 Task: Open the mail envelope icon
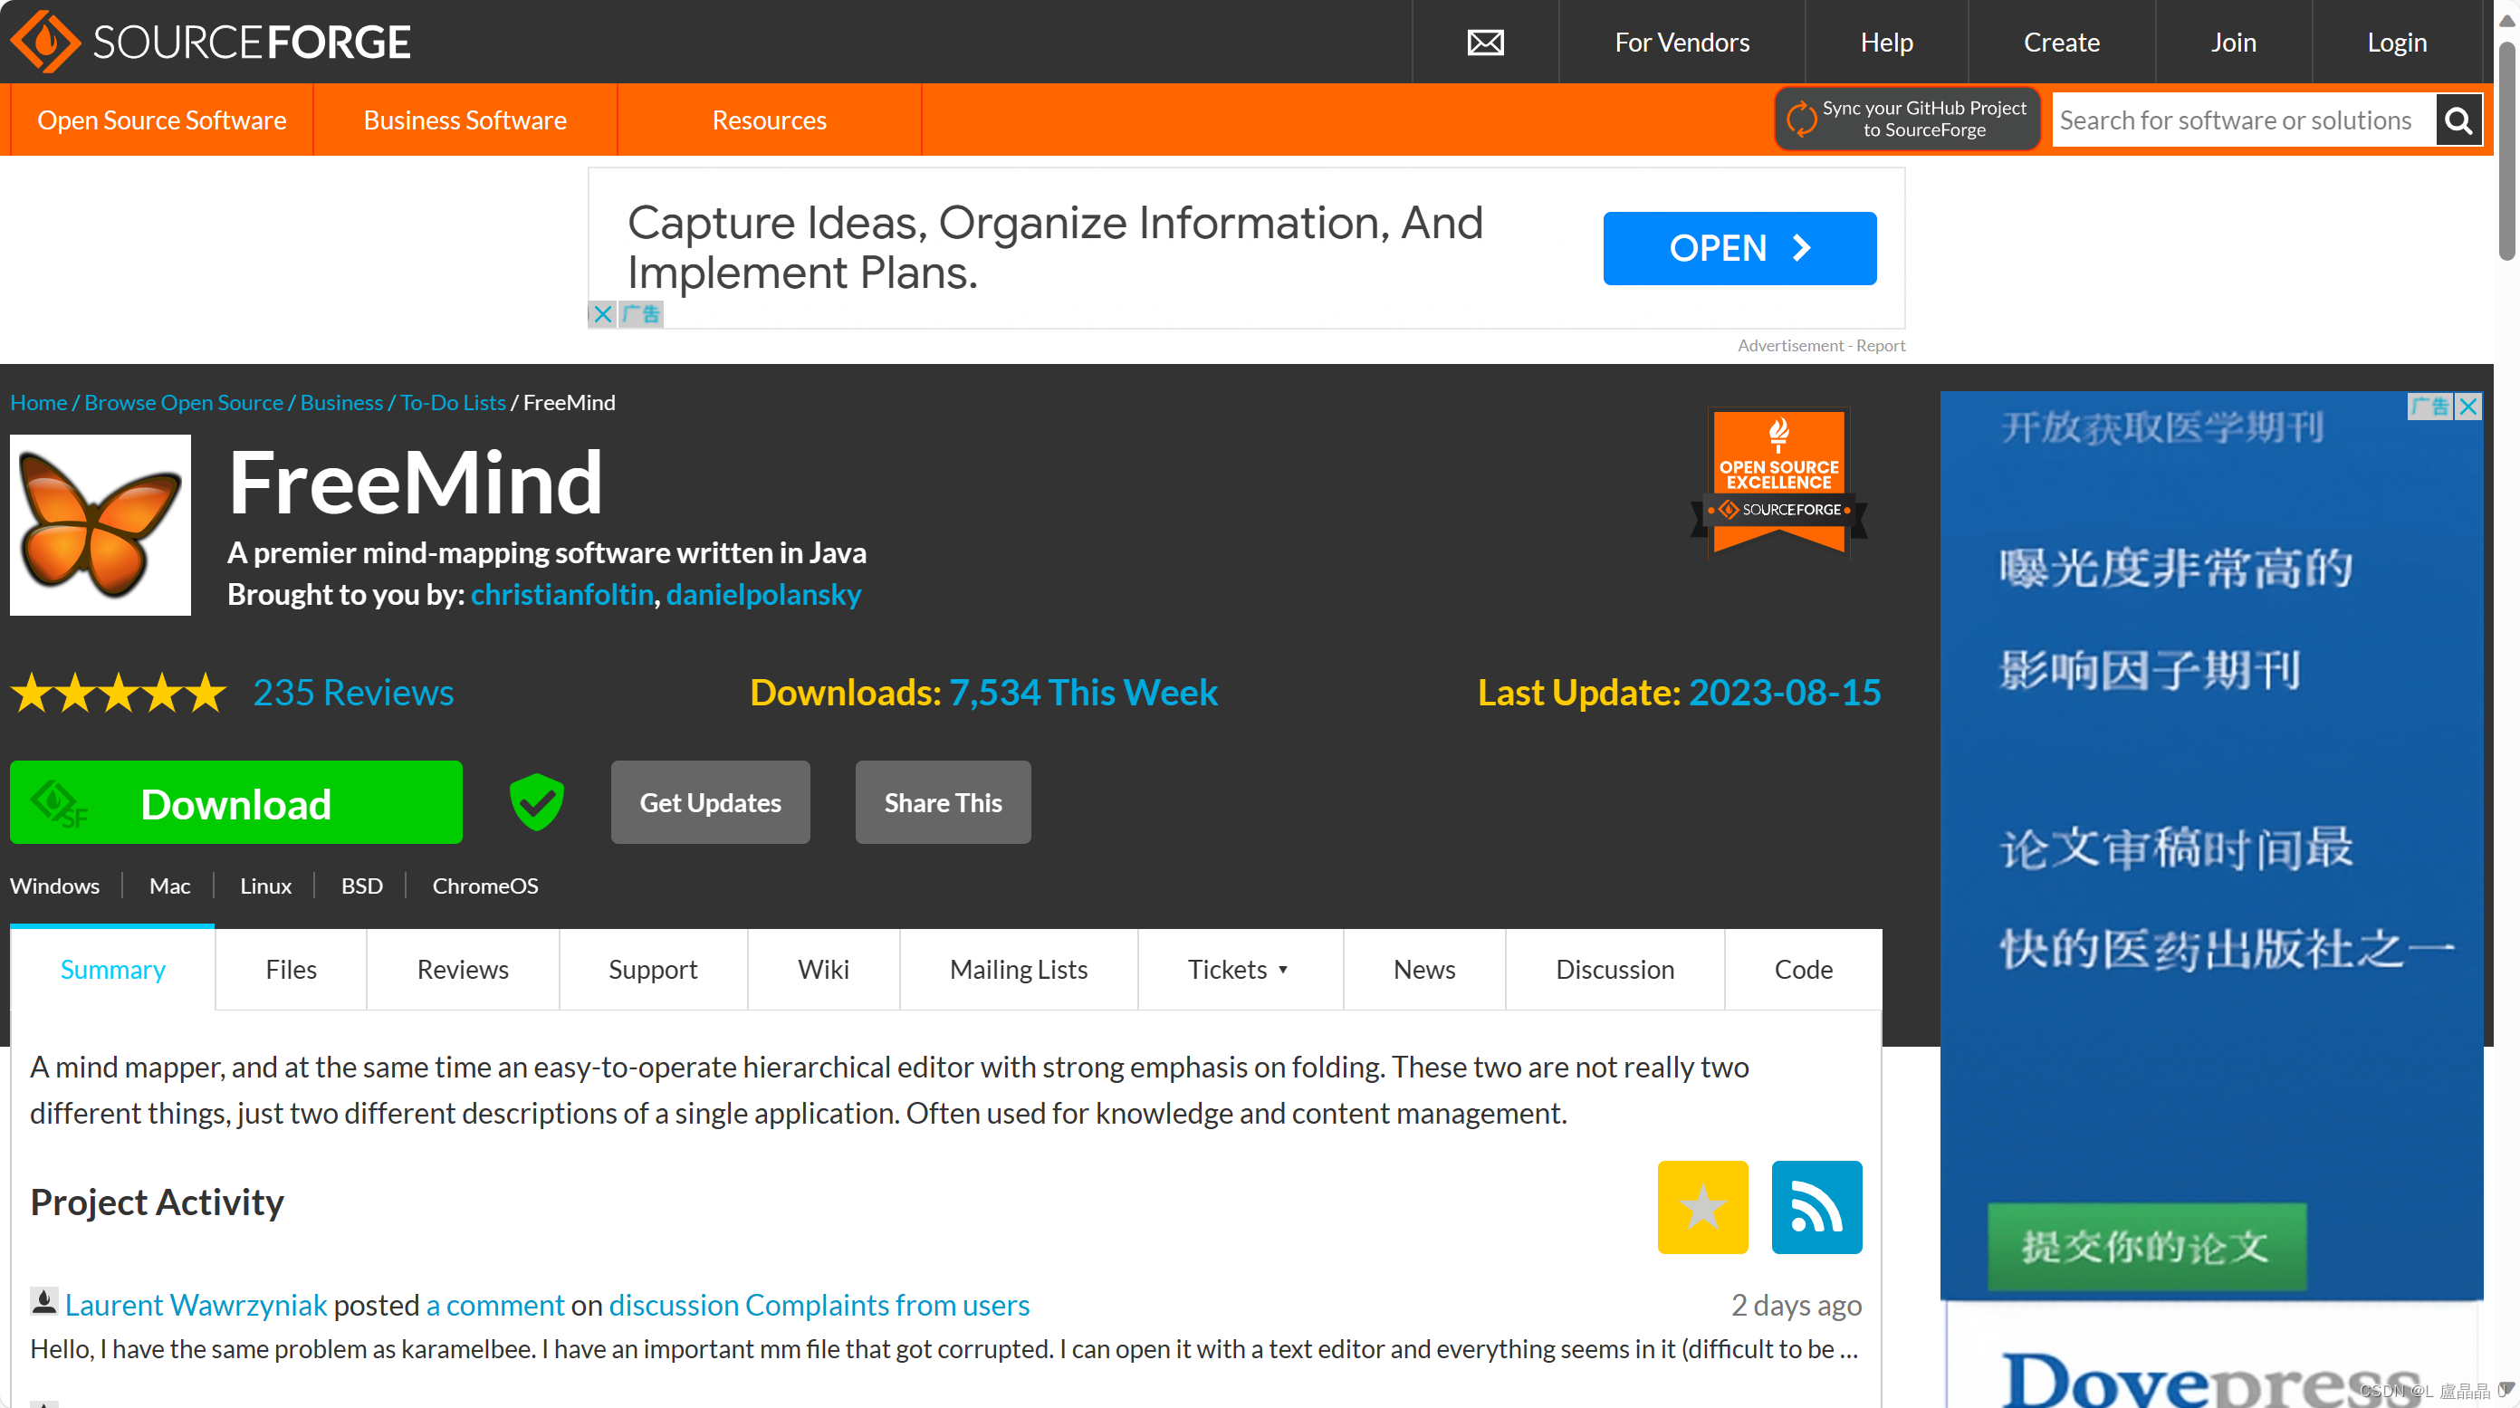pos(1485,42)
